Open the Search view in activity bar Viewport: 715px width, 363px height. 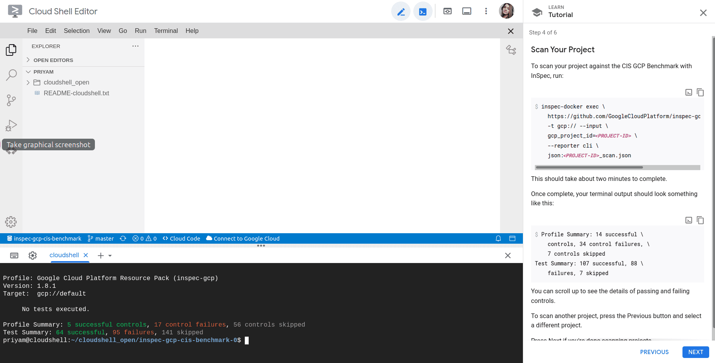11,75
